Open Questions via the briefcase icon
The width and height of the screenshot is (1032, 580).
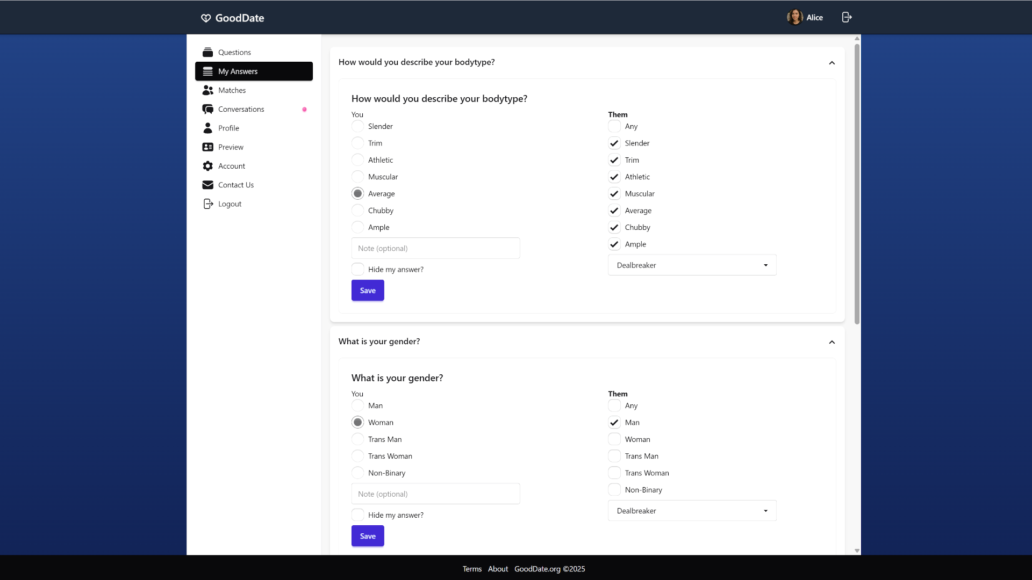208,52
